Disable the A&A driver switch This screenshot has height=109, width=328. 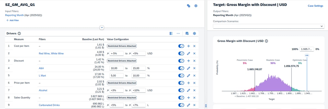click(181, 68)
